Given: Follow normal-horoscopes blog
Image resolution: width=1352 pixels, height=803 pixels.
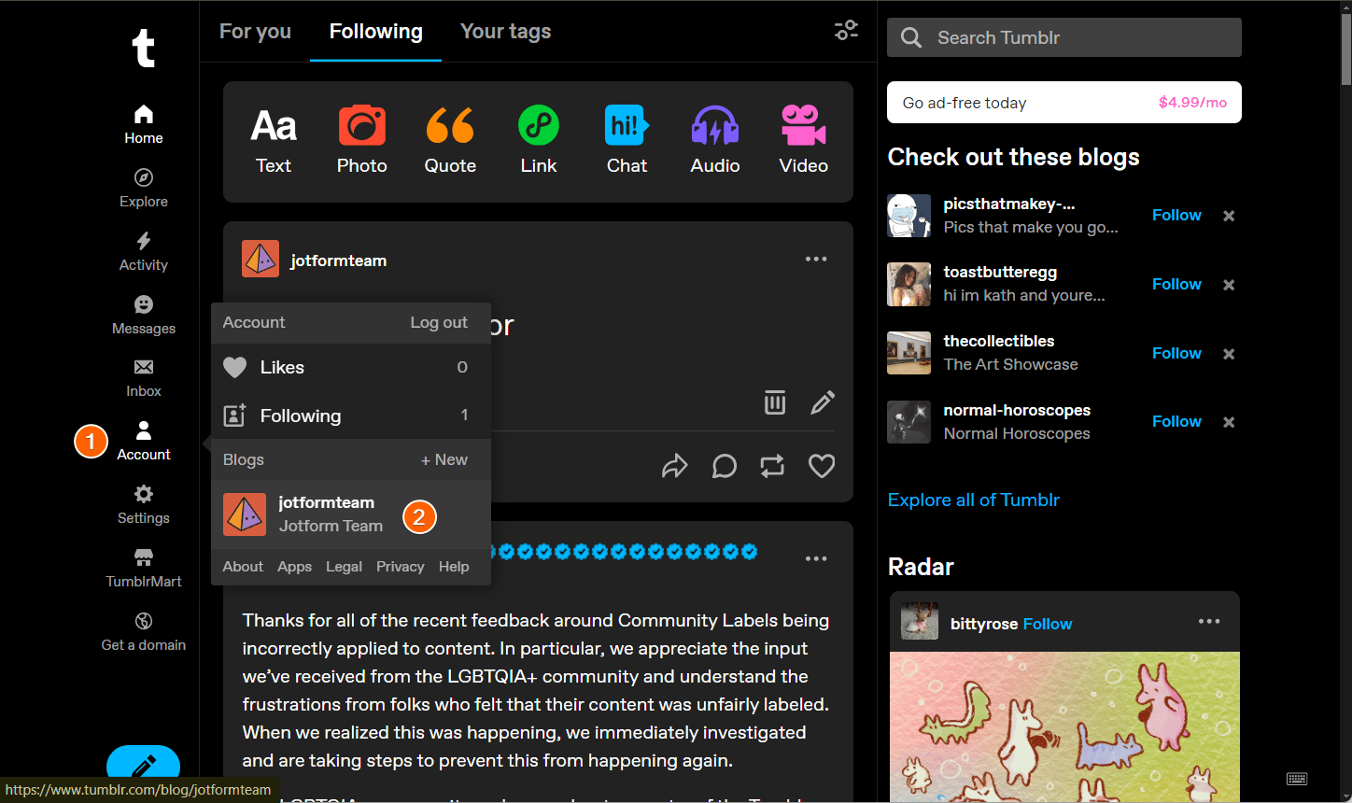Looking at the screenshot, I should pyautogui.click(x=1176, y=421).
